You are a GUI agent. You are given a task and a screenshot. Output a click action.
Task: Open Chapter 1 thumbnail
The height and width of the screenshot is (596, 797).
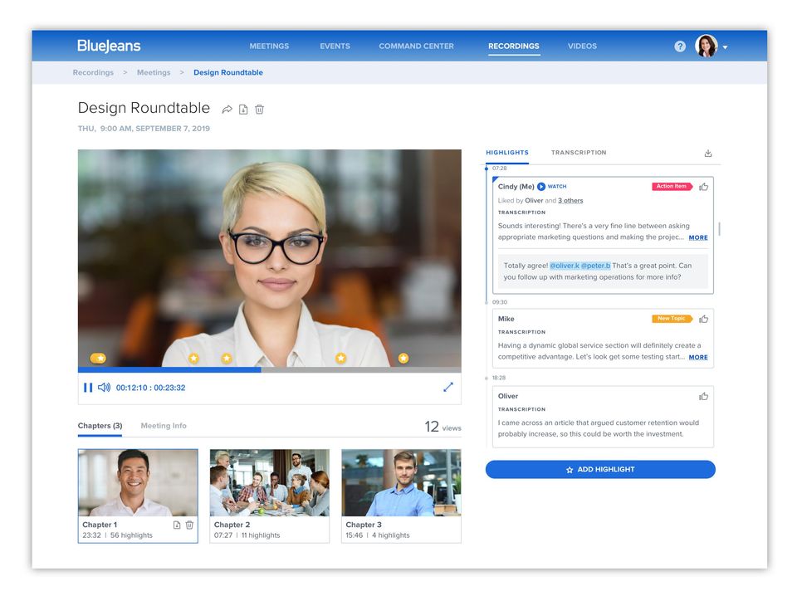[x=138, y=483]
